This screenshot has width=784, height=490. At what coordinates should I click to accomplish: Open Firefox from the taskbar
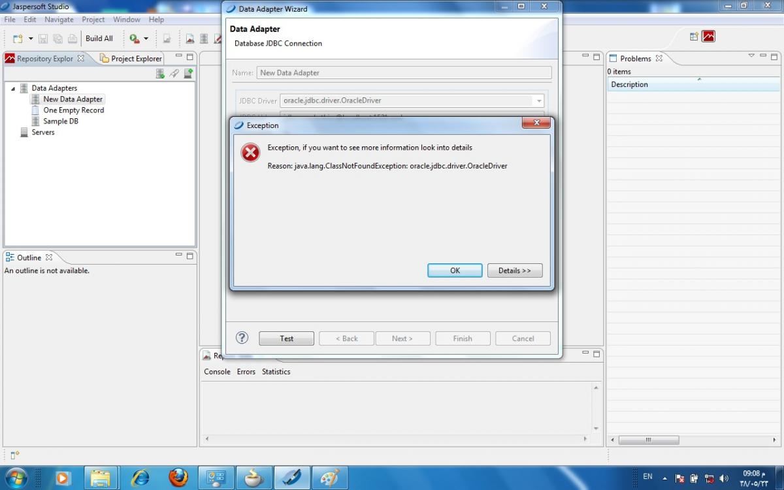pos(178,478)
